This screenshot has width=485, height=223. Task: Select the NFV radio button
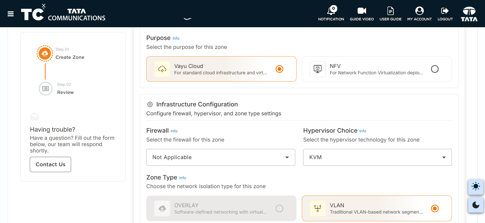click(435, 69)
